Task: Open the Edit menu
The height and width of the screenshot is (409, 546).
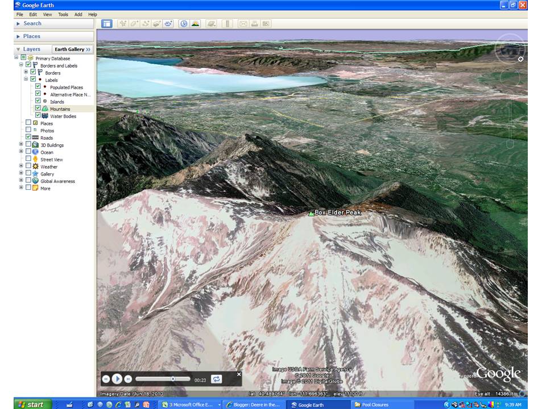Action: 33,14
